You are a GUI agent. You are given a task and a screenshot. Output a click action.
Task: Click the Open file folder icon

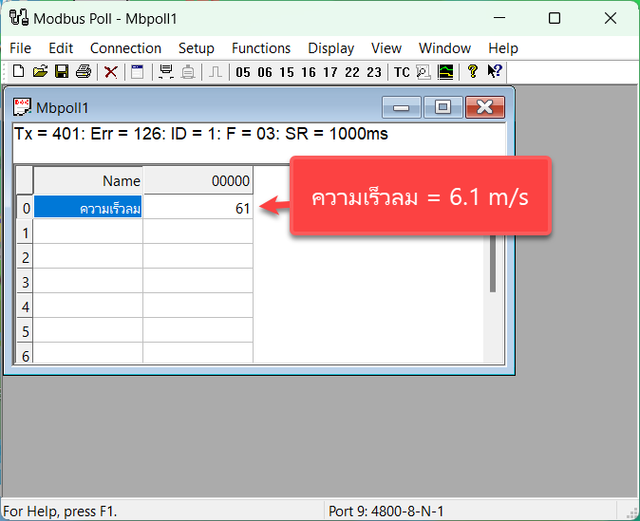coord(40,72)
